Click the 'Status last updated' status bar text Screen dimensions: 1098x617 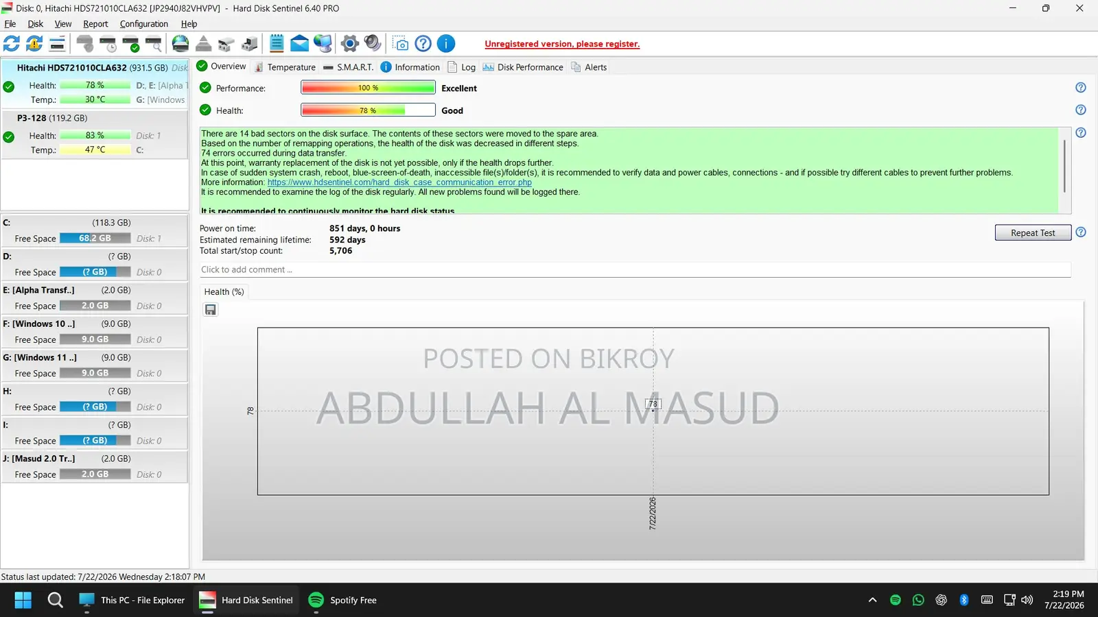[103, 577]
